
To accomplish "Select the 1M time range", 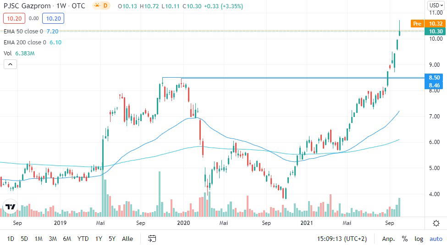I will pos(38,239).
